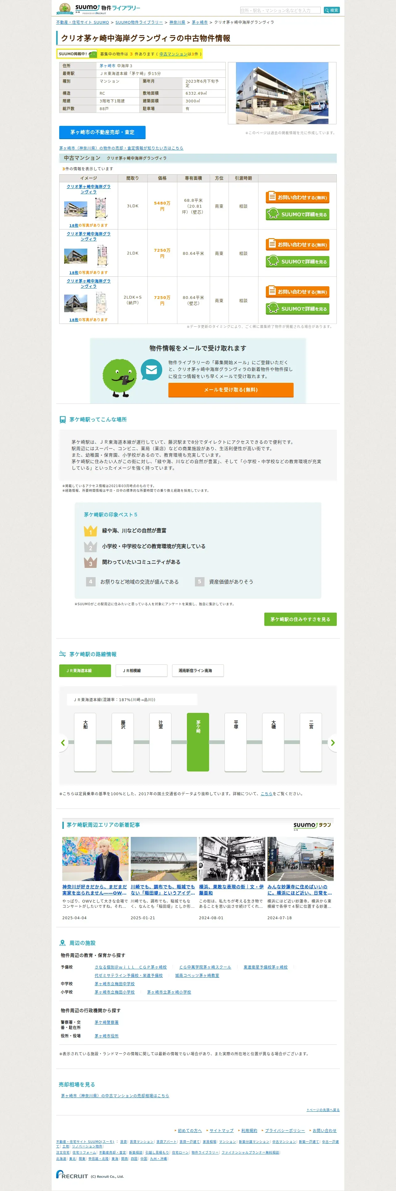Show next stations with the right chevron
This screenshot has width=396, height=1191.
click(333, 742)
